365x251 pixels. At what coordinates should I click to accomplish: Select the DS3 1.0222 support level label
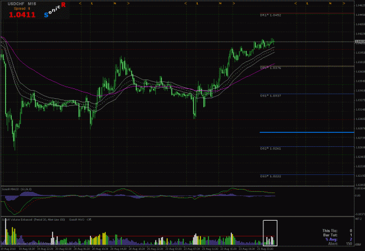point(270,176)
